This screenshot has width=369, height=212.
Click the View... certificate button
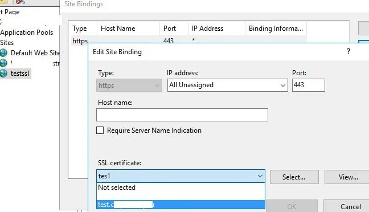348,177
